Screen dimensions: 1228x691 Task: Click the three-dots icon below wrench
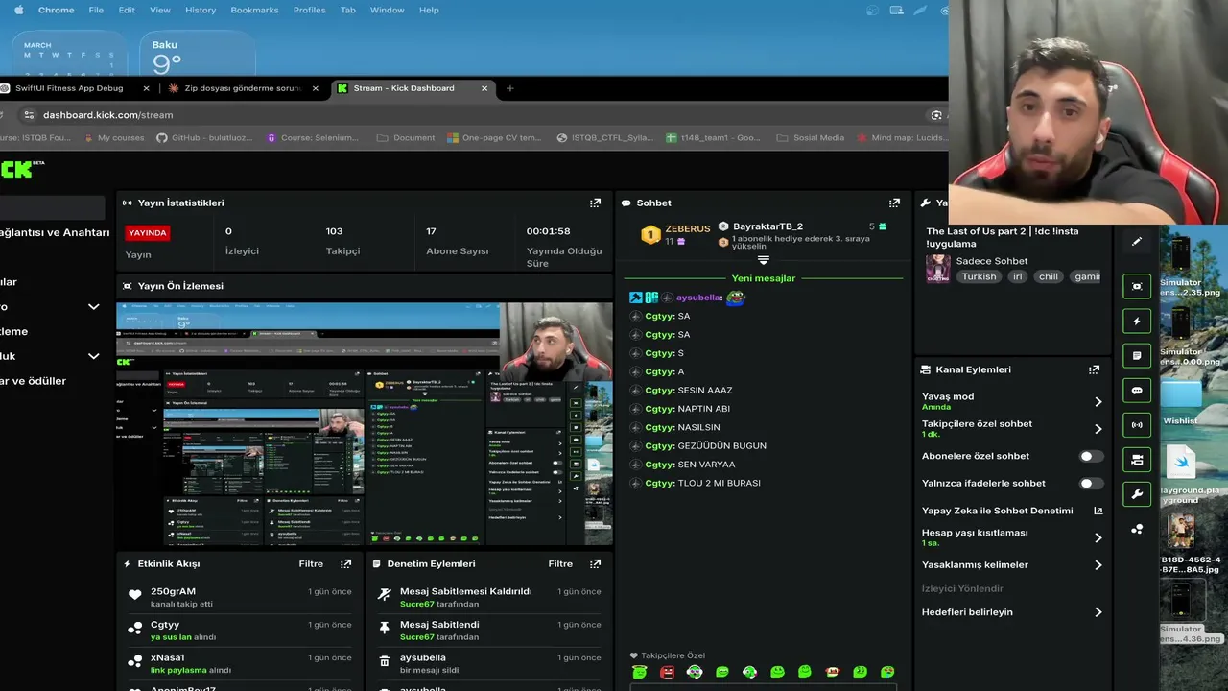tap(1137, 529)
